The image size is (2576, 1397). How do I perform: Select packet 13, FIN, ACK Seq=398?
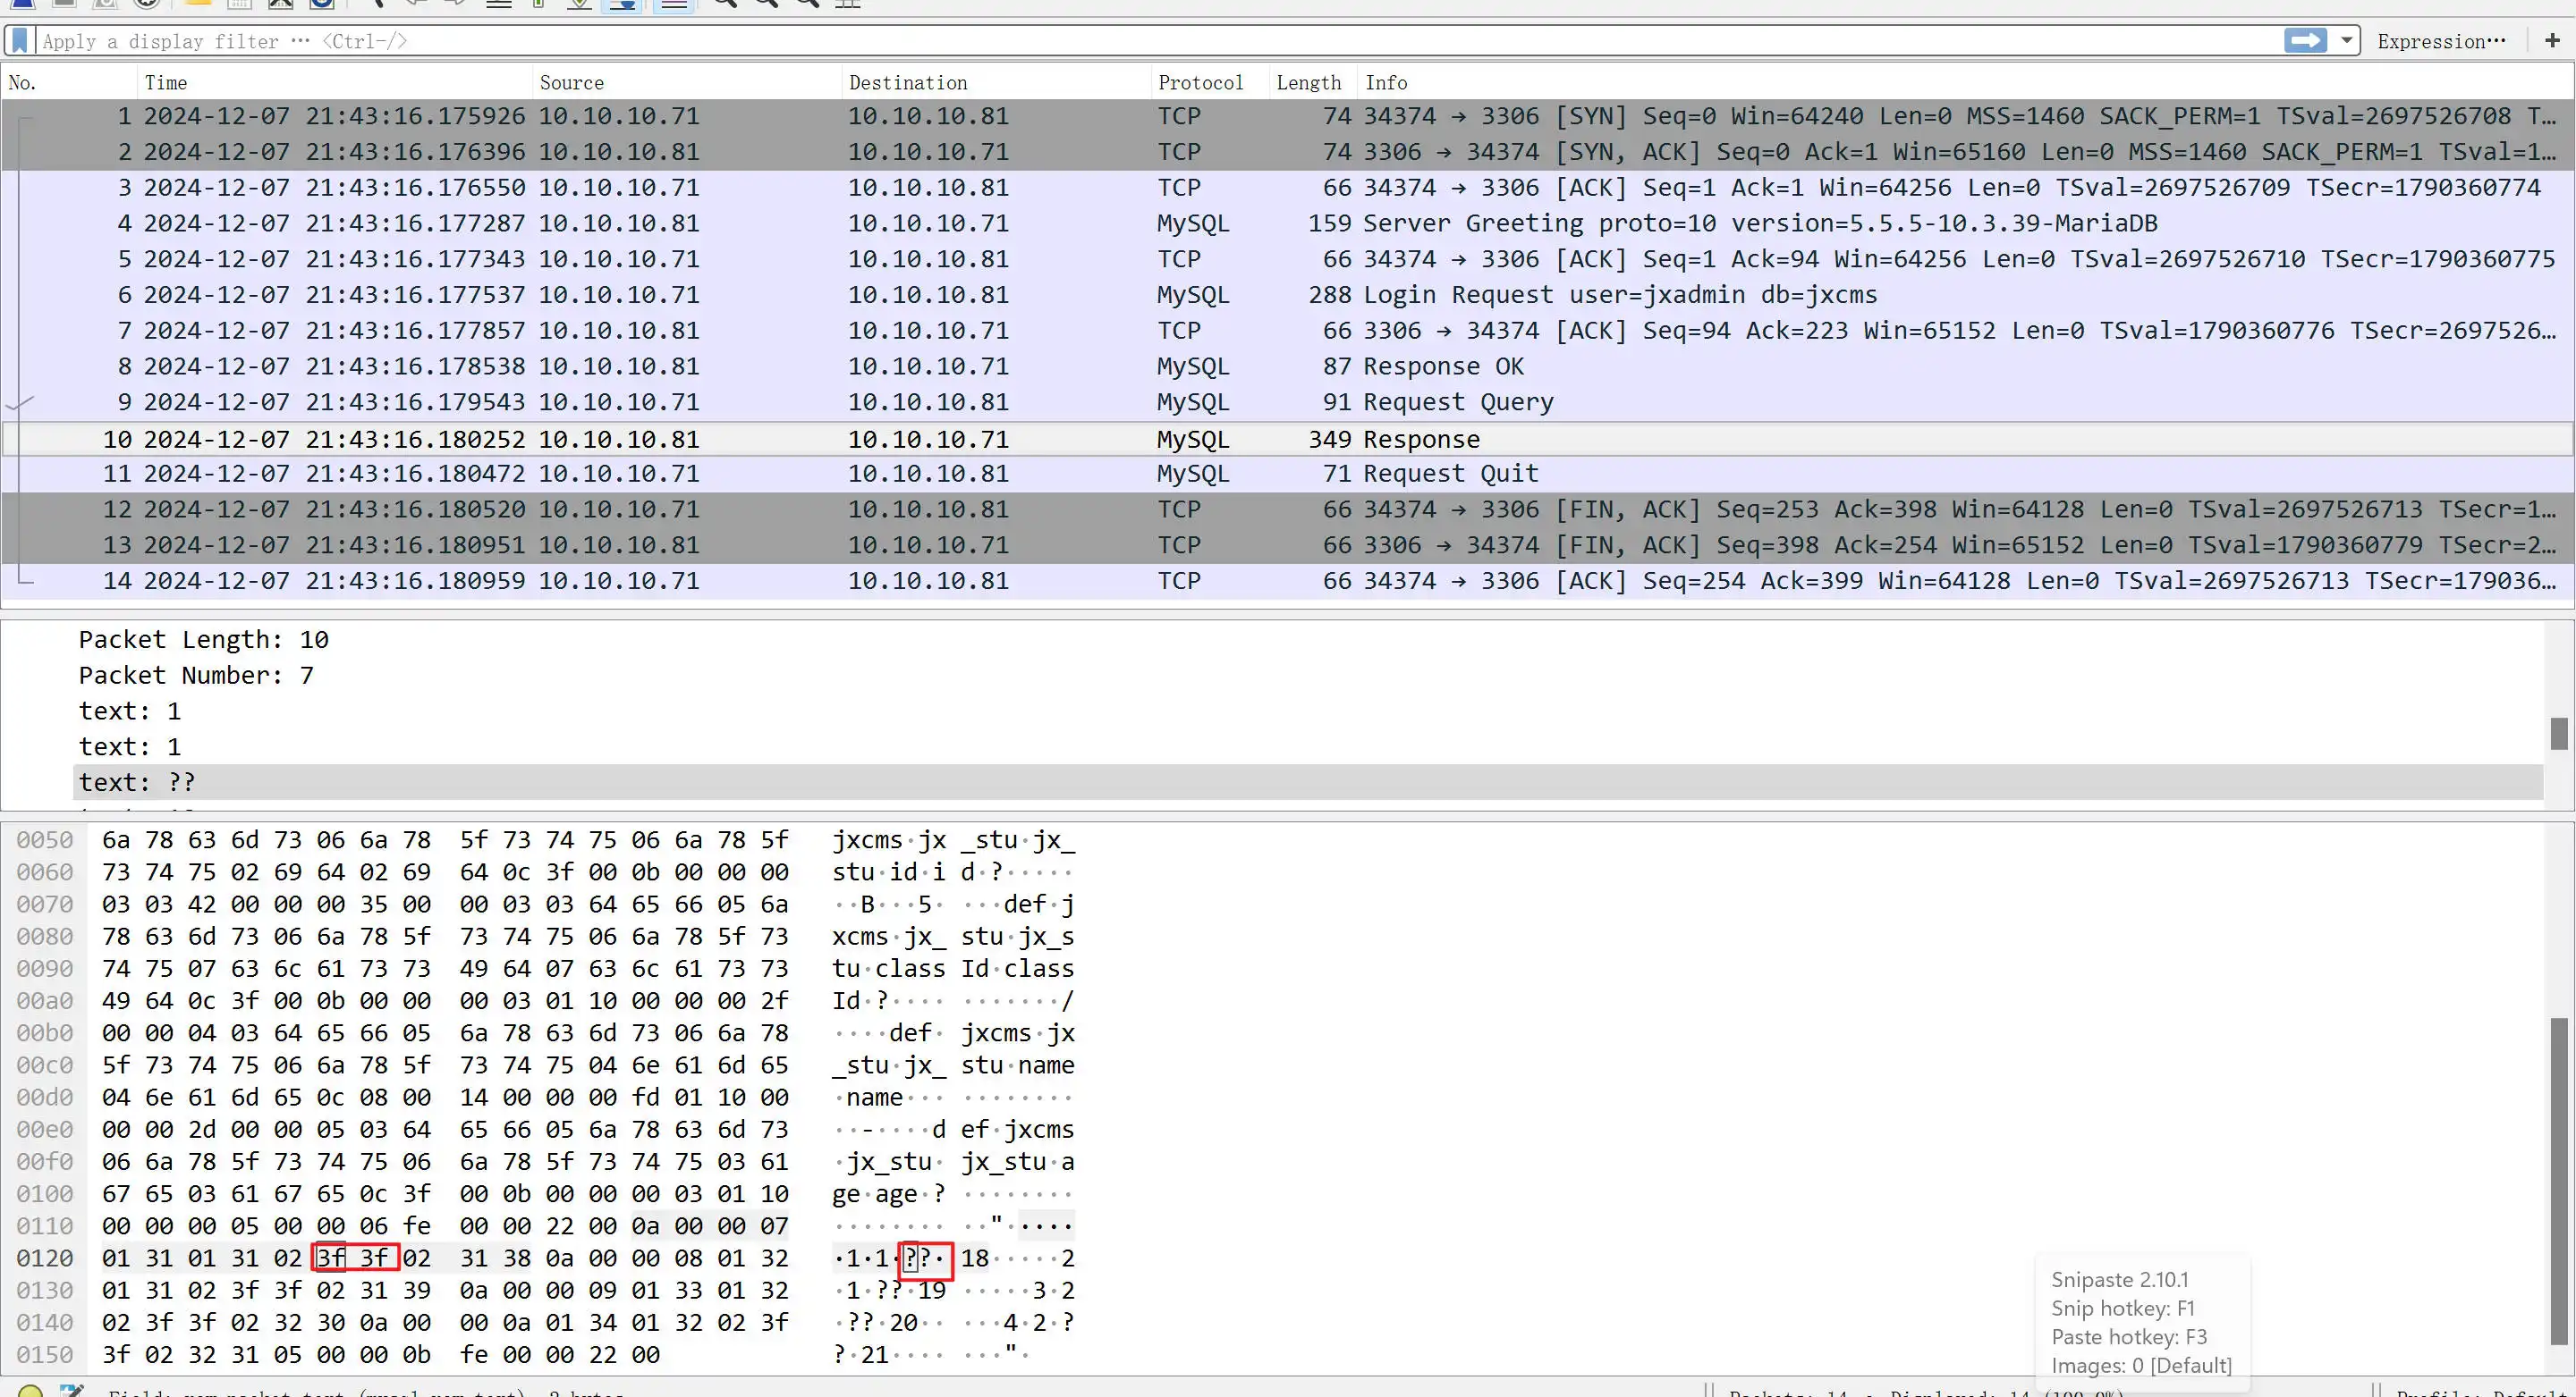pyautogui.click(x=1288, y=545)
